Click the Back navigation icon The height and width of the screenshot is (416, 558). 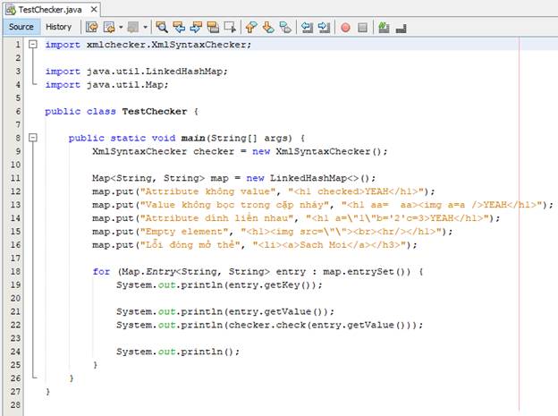tap(110, 28)
